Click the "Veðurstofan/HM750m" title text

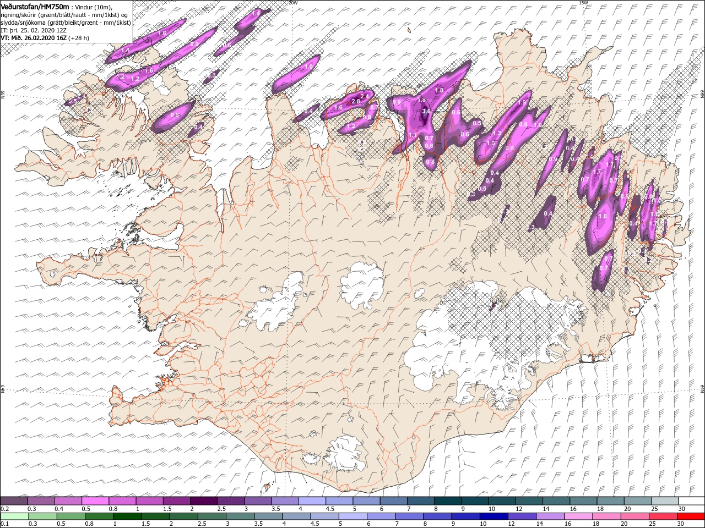click(x=35, y=6)
